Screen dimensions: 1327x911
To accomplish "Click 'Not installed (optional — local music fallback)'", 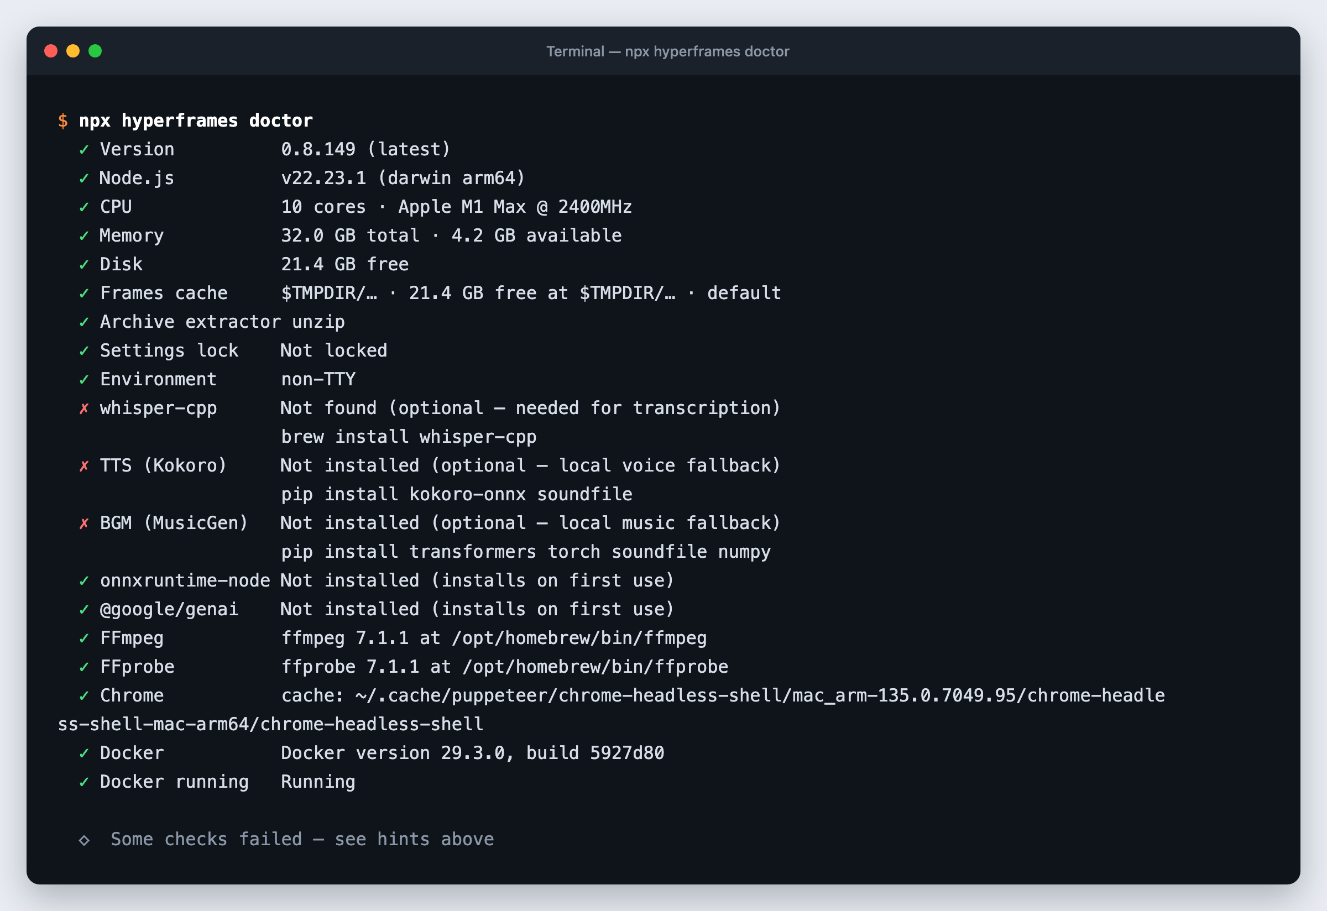I will tap(530, 523).
